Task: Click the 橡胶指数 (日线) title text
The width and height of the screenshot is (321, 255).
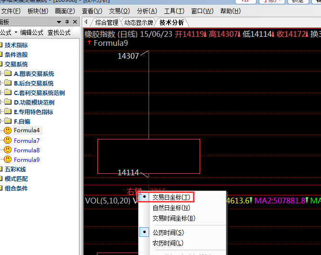Action: pos(111,34)
